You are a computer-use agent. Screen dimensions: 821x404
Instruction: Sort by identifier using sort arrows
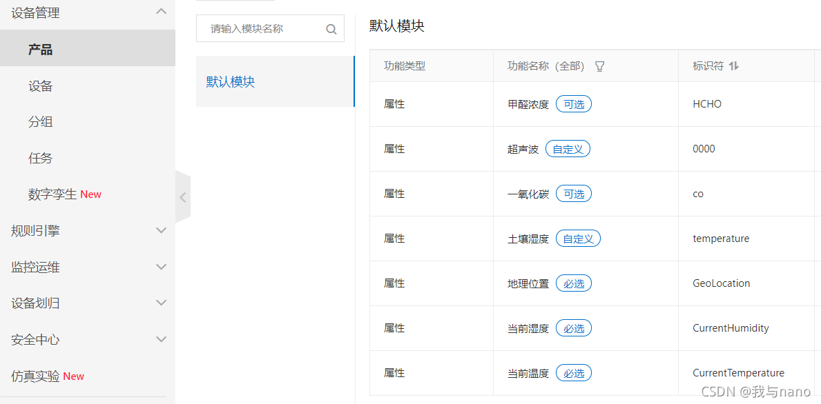(x=734, y=66)
